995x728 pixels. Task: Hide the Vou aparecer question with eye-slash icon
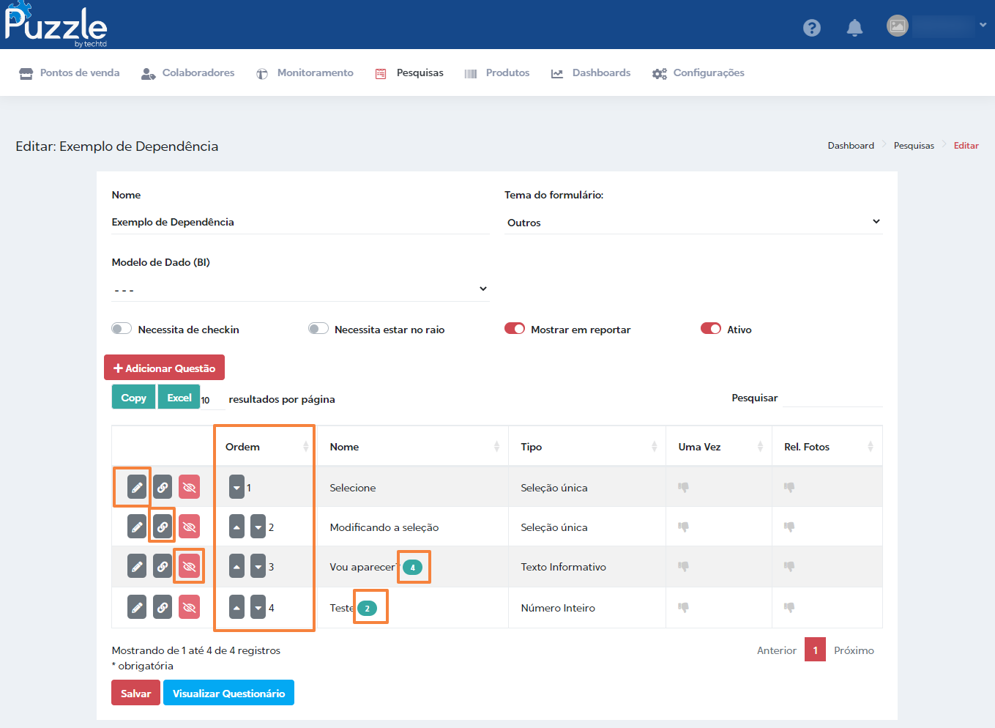[x=189, y=566]
